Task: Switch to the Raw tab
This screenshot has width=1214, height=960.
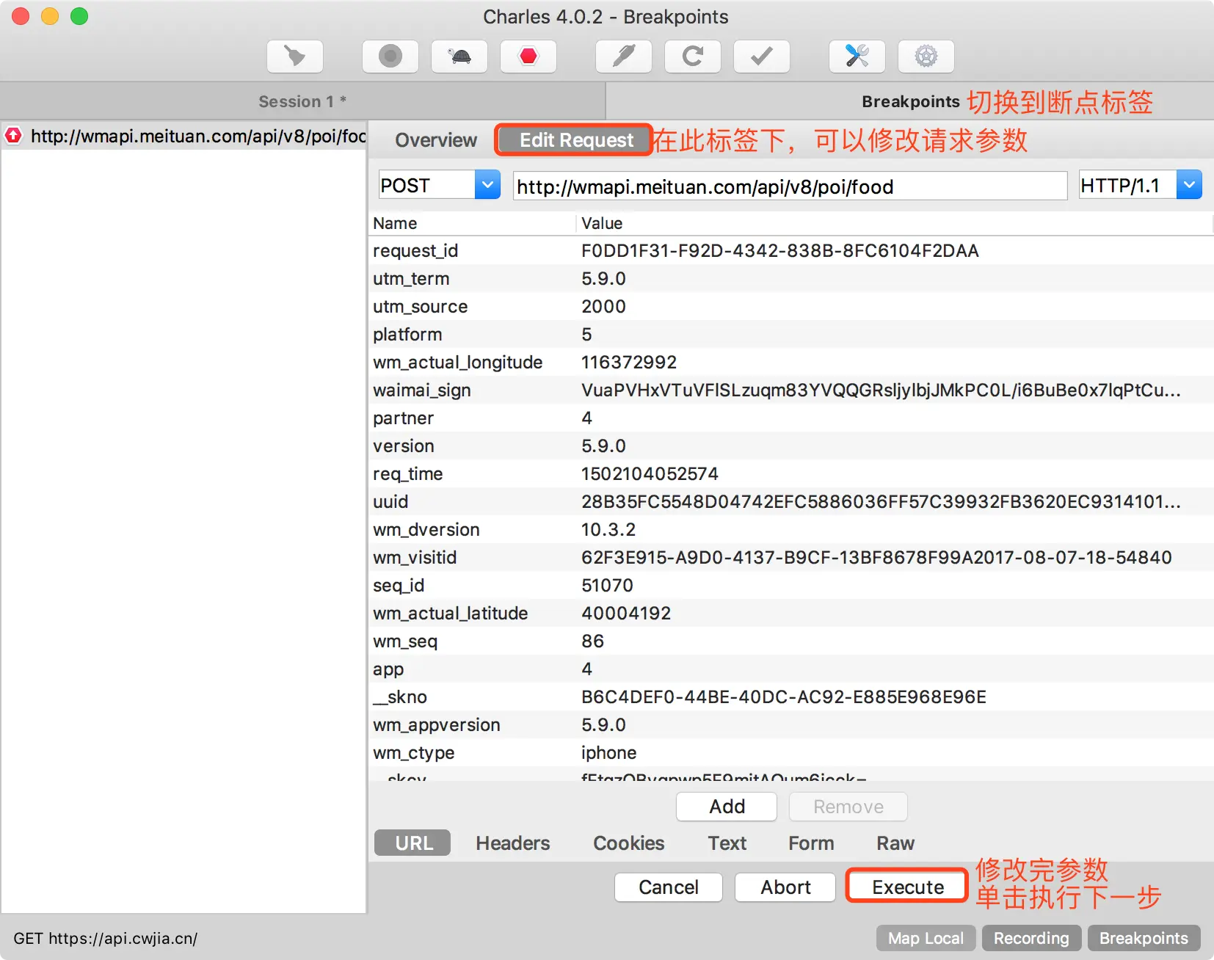Action: point(895,843)
